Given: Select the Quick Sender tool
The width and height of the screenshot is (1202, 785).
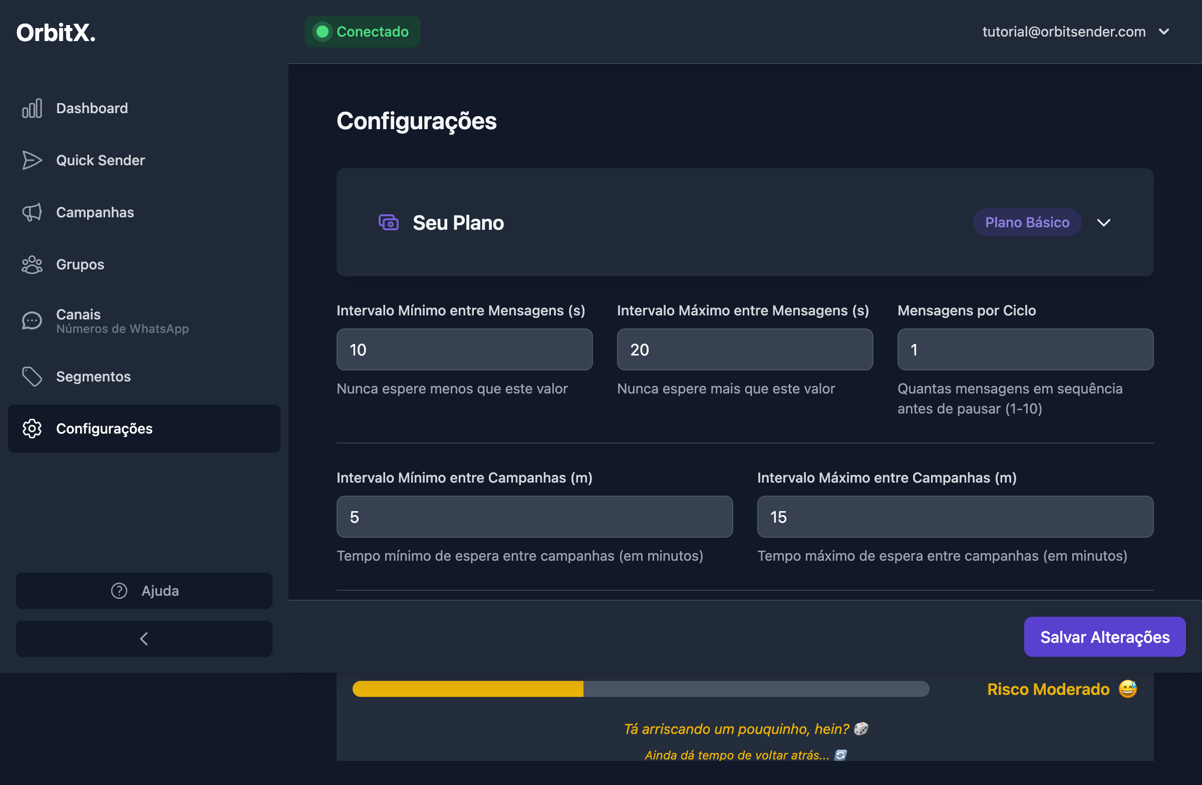Looking at the screenshot, I should pos(100,160).
